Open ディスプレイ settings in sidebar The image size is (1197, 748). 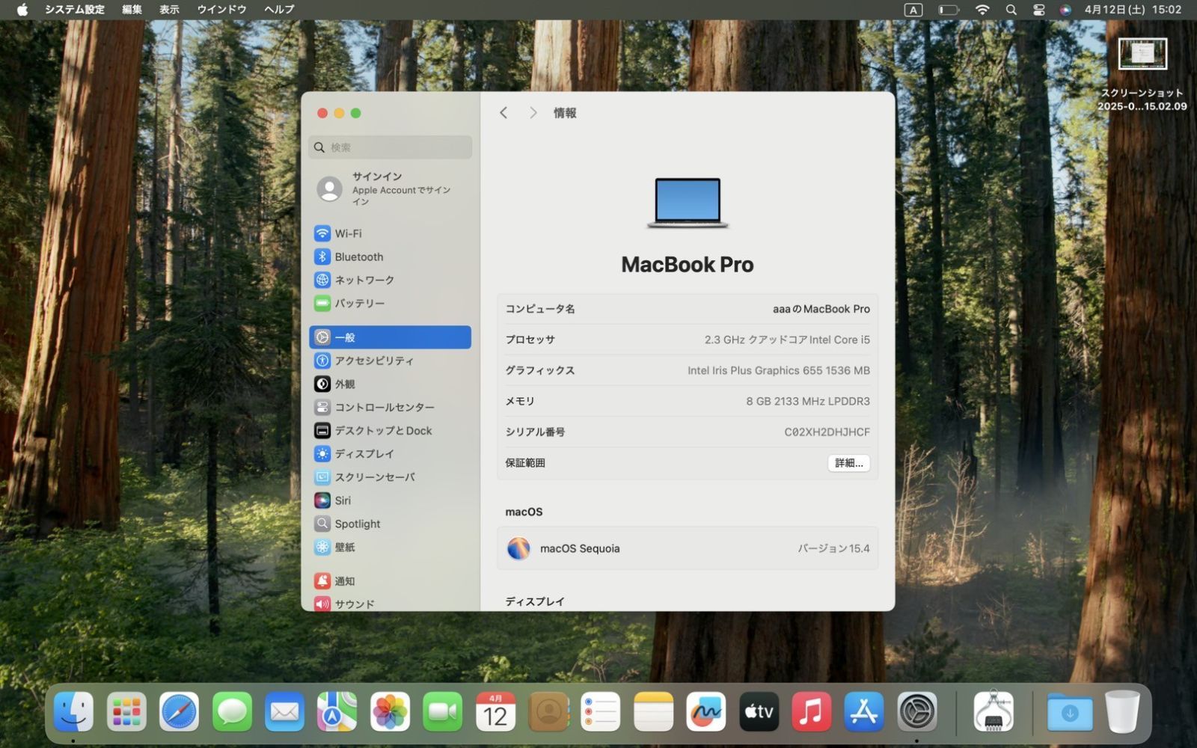tap(390, 453)
